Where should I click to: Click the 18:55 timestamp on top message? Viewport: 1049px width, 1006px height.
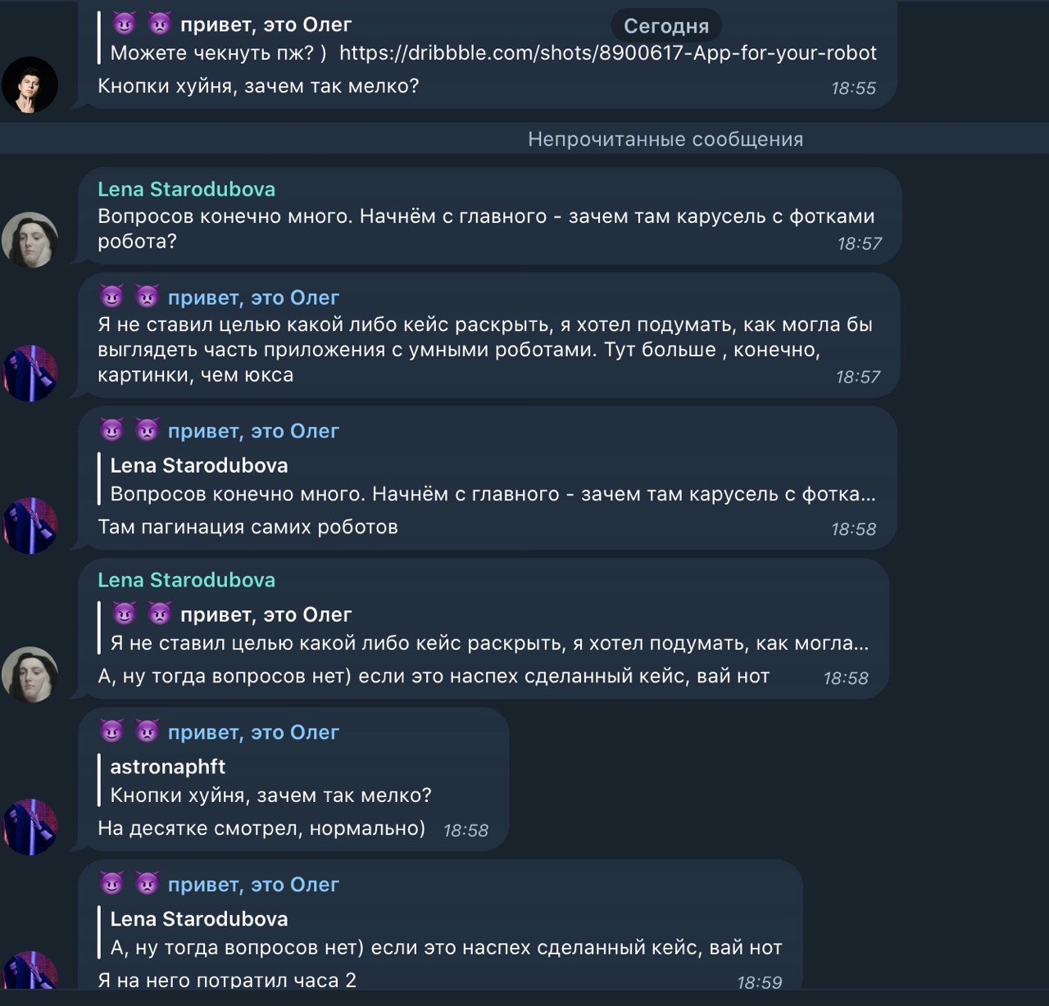tap(853, 88)
